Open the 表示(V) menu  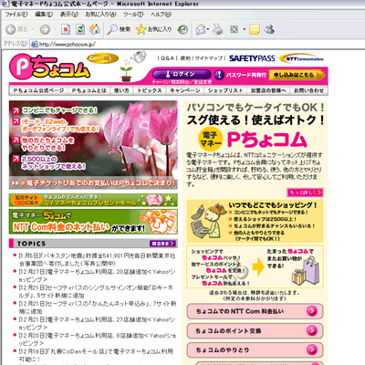coord(69,15)
